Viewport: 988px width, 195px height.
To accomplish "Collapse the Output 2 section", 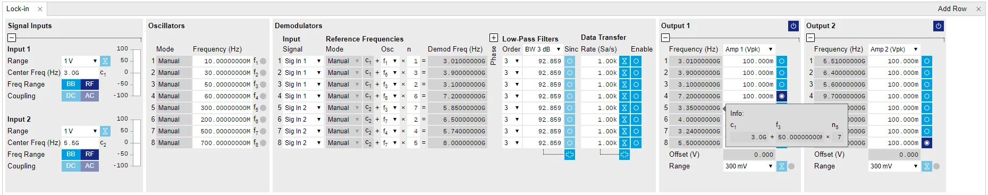I will coord(810,38).
